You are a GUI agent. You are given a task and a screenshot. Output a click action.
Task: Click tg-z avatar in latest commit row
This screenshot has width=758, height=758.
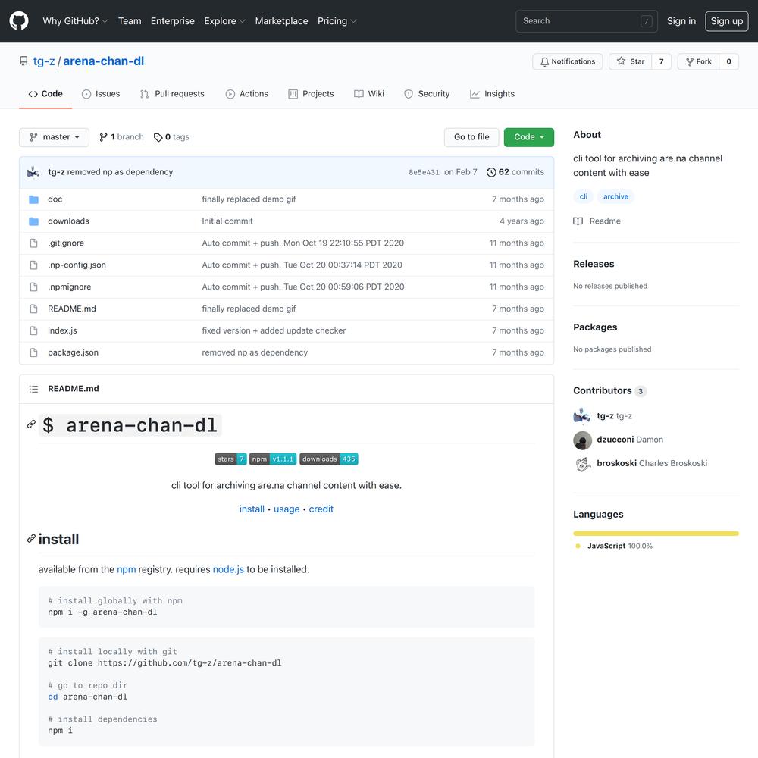coord(33,172)
